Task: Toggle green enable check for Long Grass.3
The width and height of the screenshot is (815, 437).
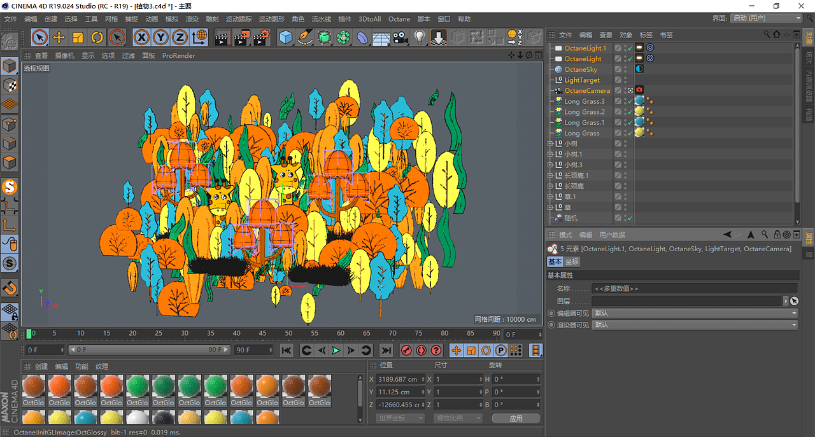Action: coord(630,101)
